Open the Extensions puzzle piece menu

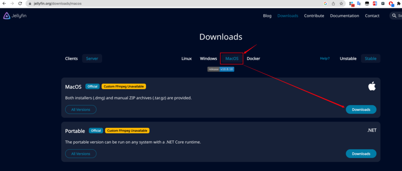[x=399, y=4]
